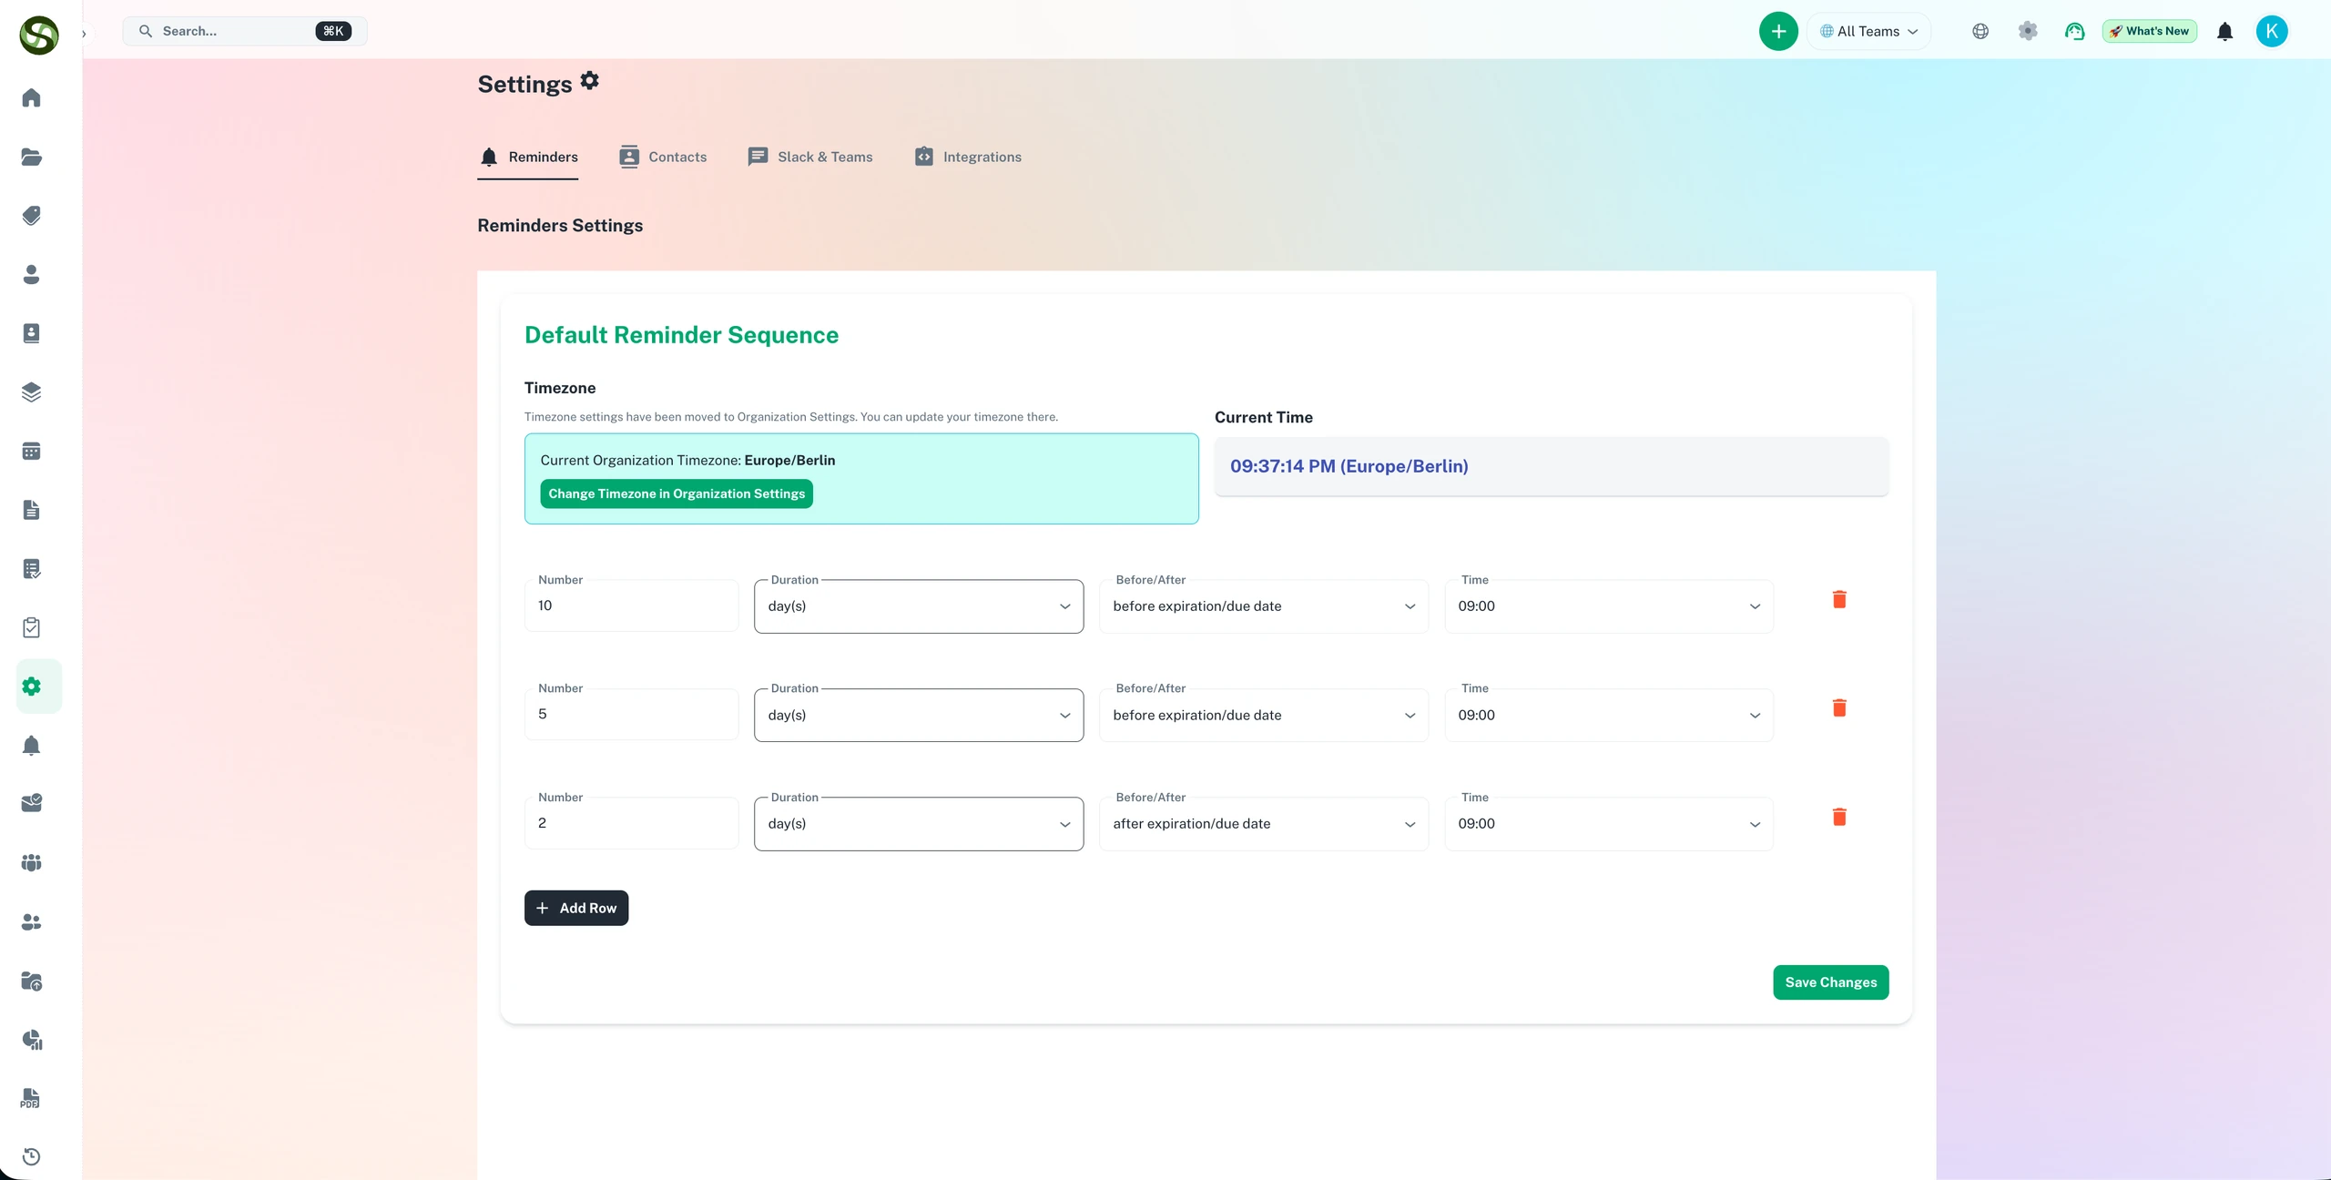
Task: Click the Number field containing 10
Action: [x=631, y=605]
